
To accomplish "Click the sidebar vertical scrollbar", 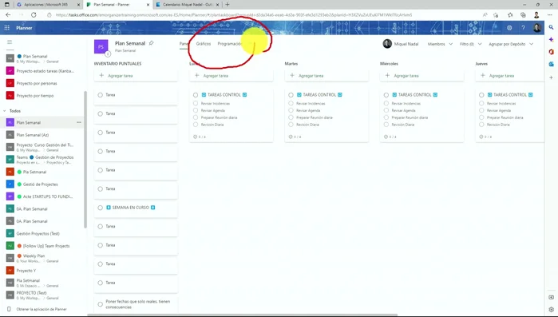I will tap(85, 159).
